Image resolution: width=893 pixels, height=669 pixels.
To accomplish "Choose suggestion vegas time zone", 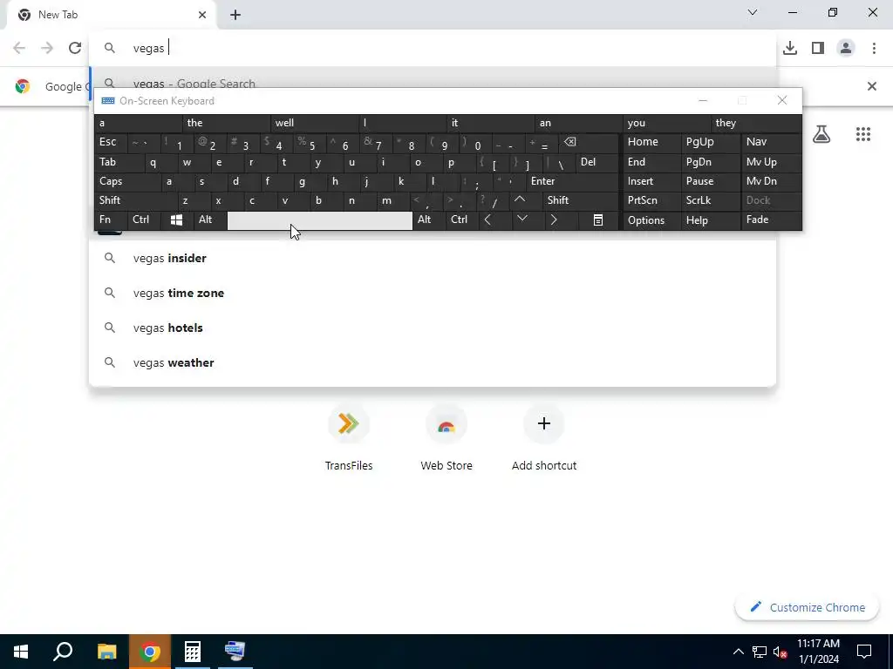I will [x=433, y=293].
